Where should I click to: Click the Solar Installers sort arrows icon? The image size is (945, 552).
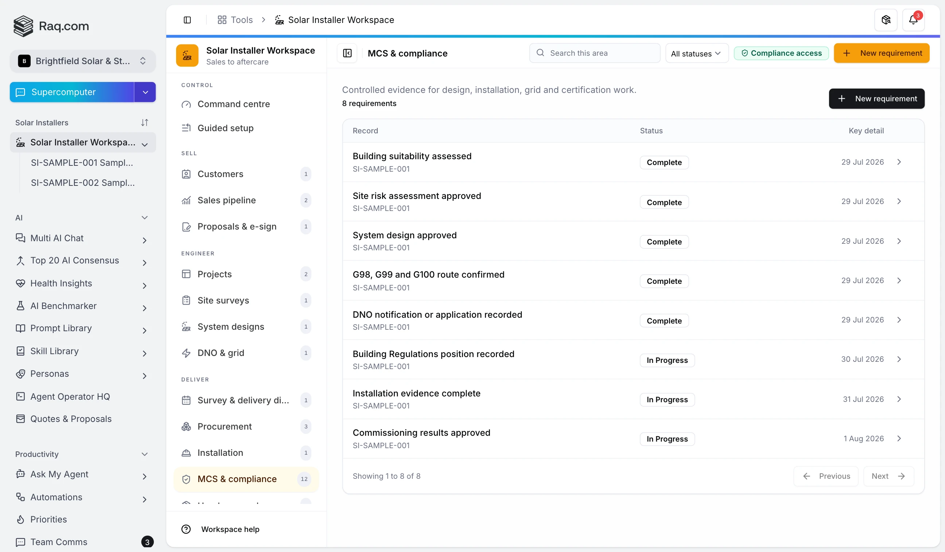coord(145,122)
